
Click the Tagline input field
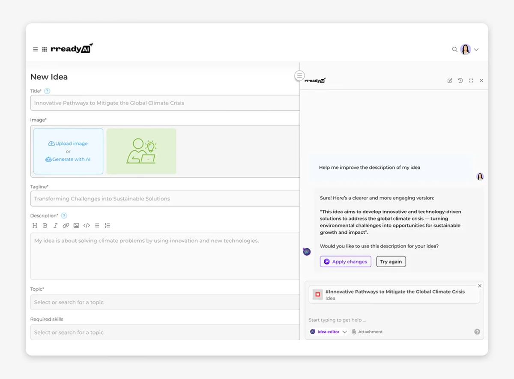tap(164, 199)
